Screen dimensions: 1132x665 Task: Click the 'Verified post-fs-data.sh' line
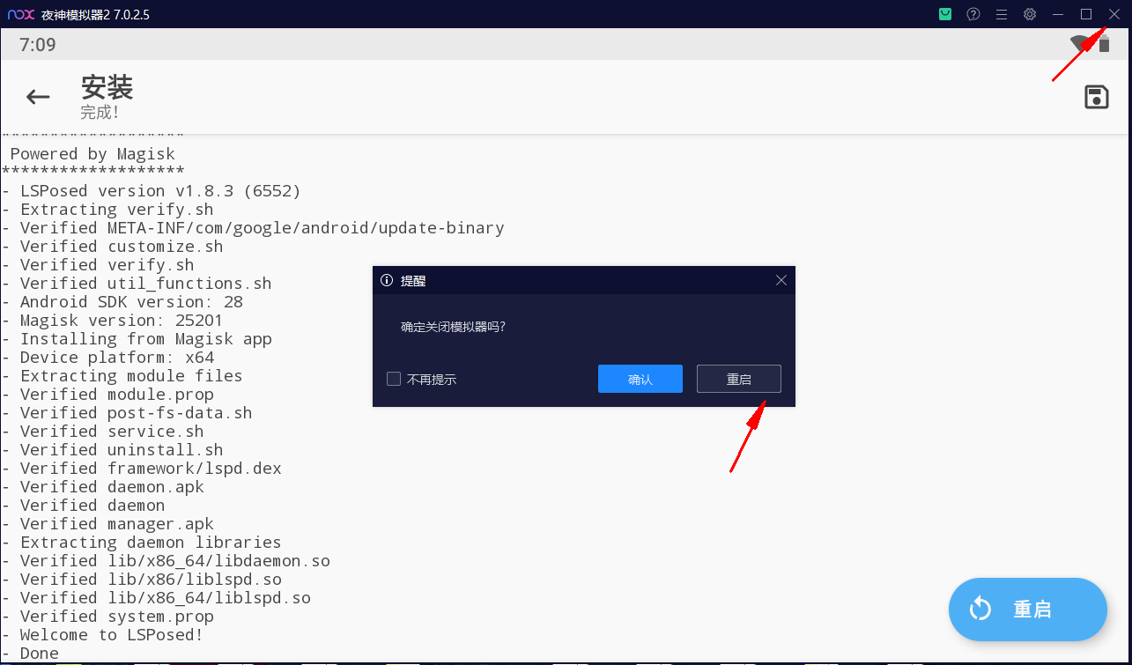pyautogui.click(x=127, y=413)
